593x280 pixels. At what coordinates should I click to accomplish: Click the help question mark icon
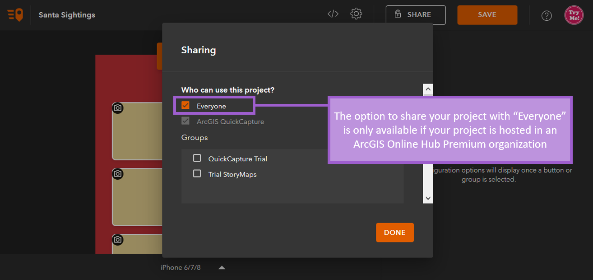547,15
